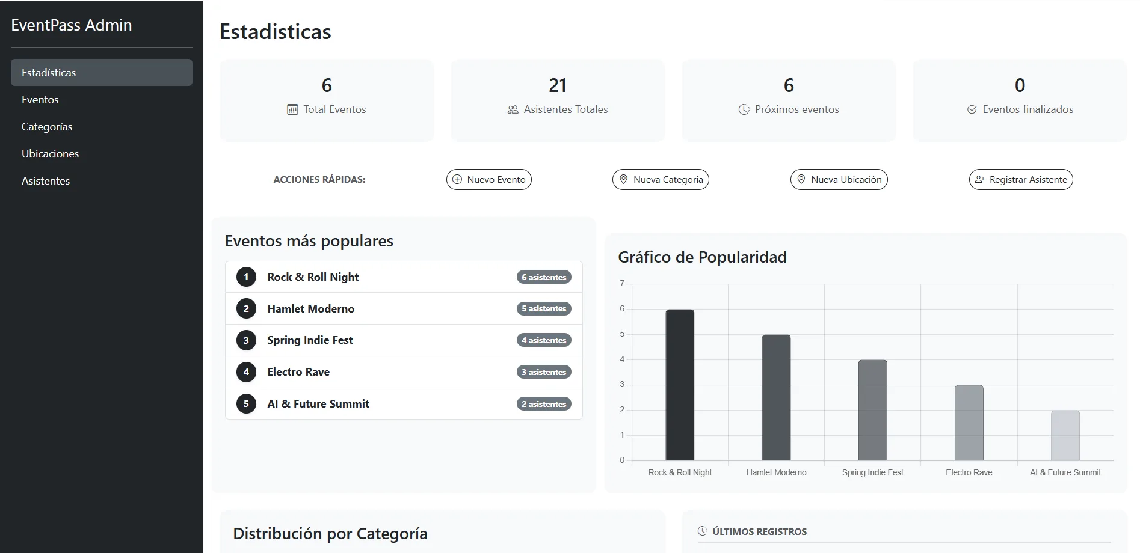This screenshot has height=553, width=1140.
Task: Select the AI & Future Summit row
Action: [x=404, y=404]
